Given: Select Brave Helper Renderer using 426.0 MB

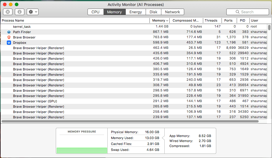Looking at the screenshot, I should click(134, 59).
